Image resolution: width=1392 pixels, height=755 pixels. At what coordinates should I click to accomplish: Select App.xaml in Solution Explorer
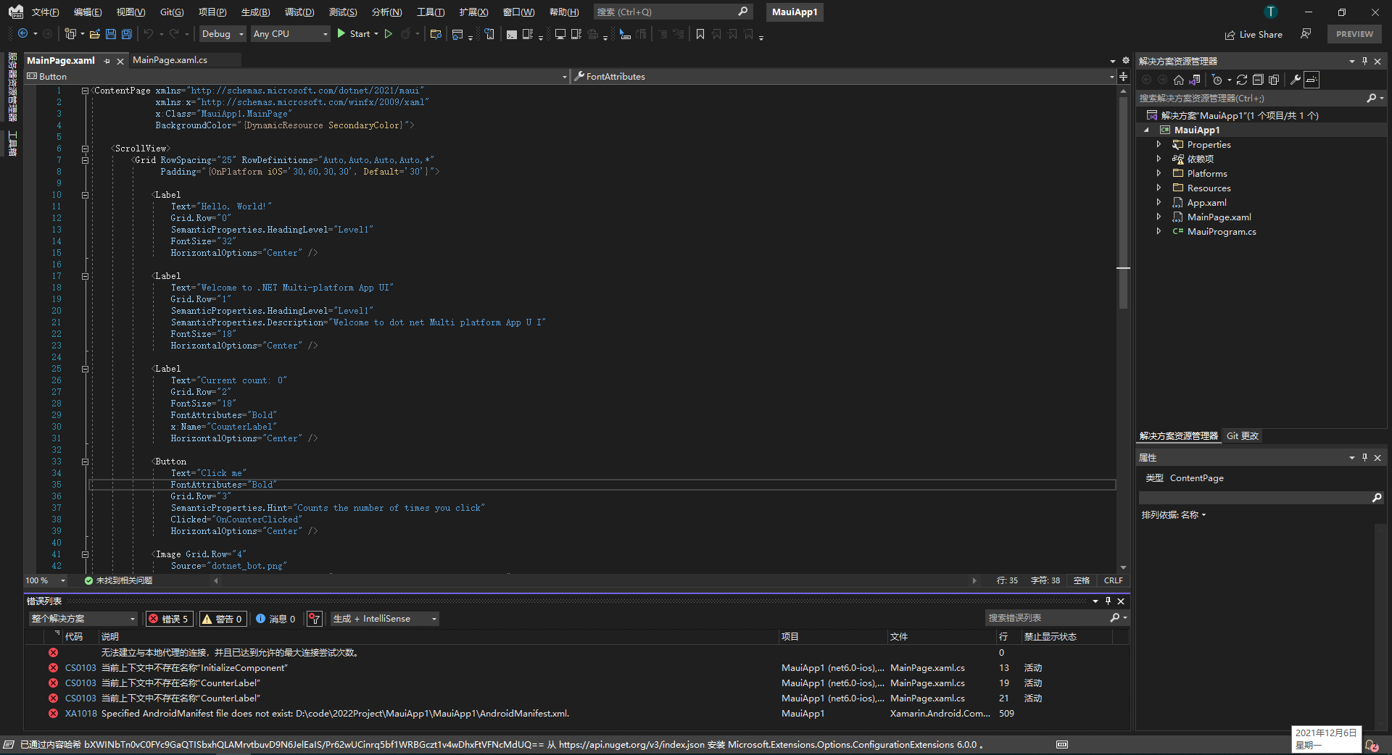point(1206,202)
